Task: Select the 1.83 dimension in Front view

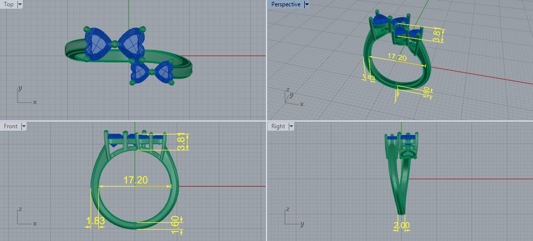Action: click(95, 221)
